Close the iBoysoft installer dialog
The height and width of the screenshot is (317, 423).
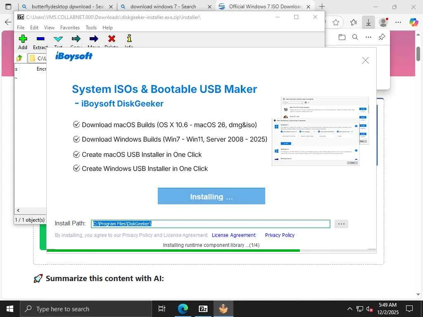[365, 60]
